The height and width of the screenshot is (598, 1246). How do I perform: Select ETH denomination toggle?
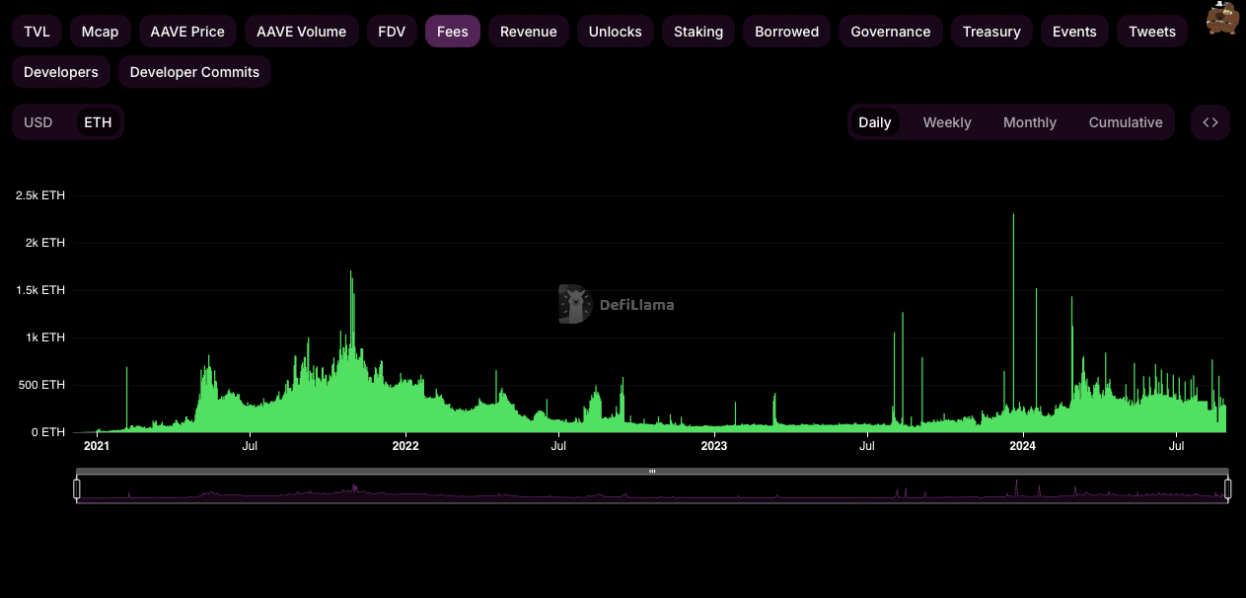[x=98, y=122]
